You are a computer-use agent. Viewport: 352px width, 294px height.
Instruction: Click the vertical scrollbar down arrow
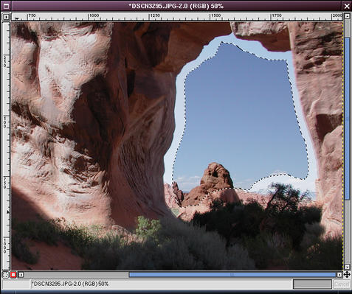pyautogui.click(x=347, y=267)
